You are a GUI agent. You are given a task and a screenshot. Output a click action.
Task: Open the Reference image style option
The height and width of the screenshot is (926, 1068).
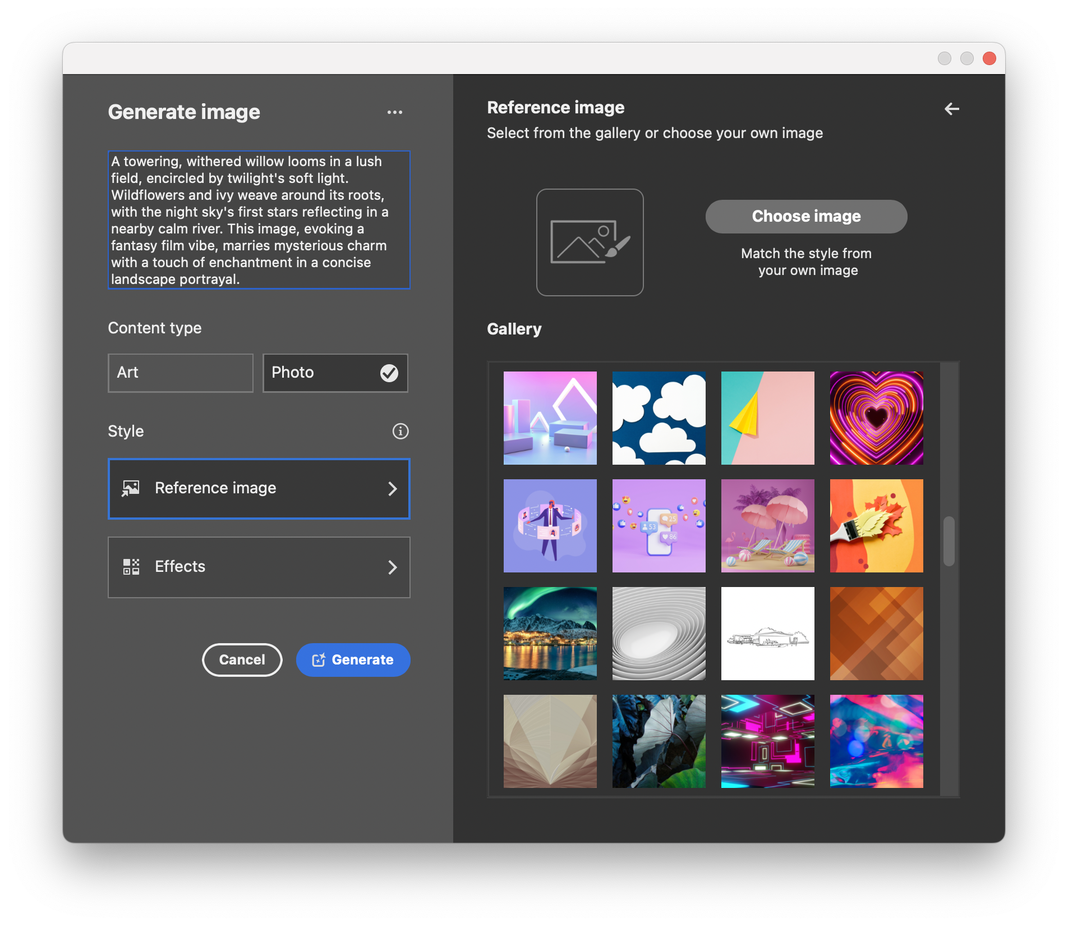pyautogui.click(x=259, y=489)
